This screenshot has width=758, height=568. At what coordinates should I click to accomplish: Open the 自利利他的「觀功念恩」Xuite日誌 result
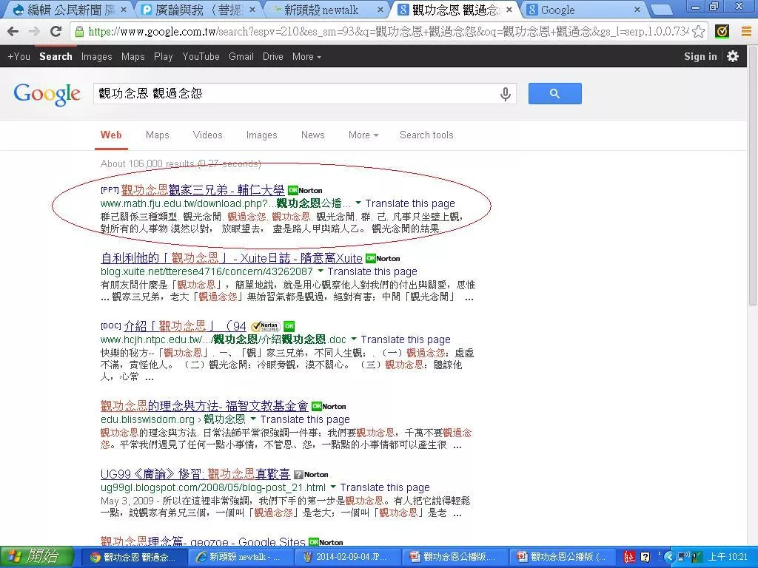pyautogui.click(x=232, y=258)
